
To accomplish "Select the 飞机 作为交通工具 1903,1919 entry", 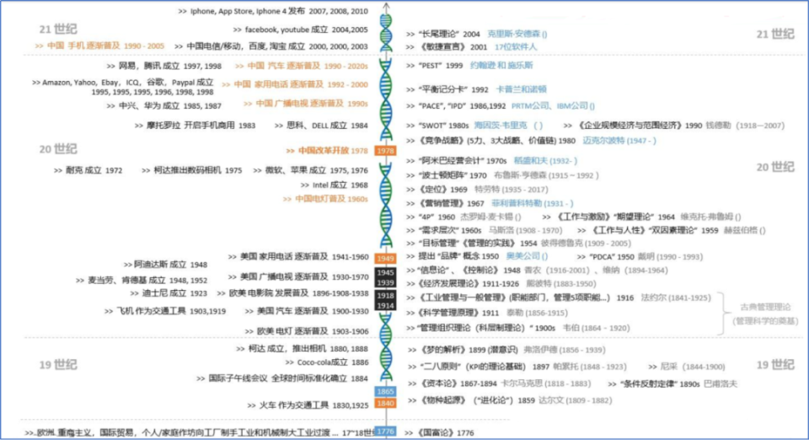I will (x=165, y=312).
